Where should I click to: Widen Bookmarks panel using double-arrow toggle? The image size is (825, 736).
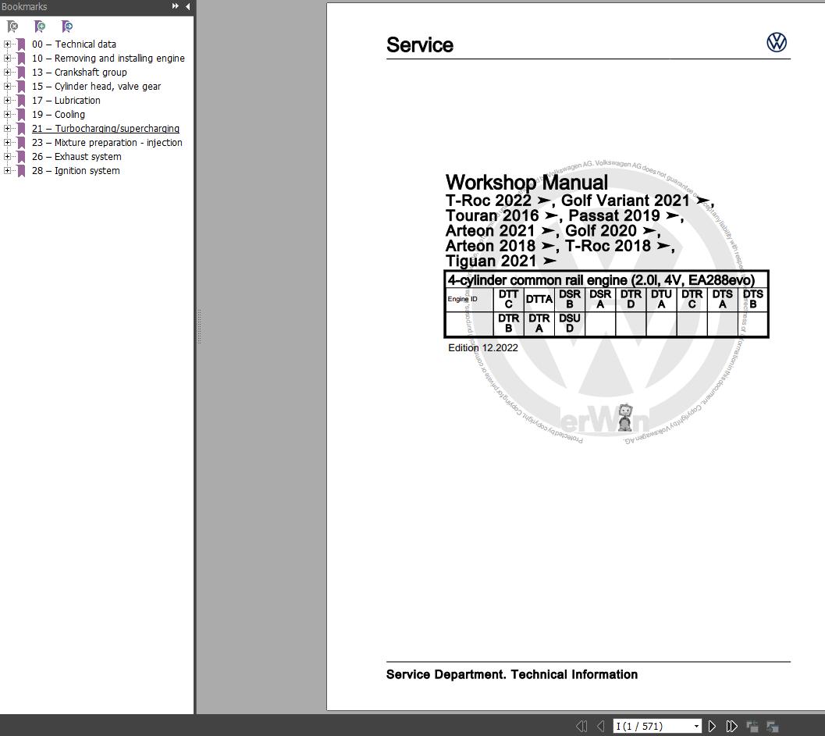point(175,6)
